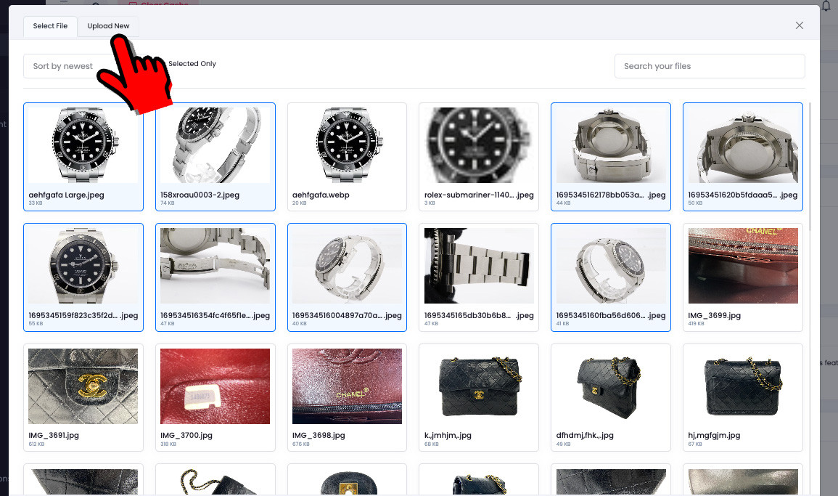This screenshot has width=838, height=496.
Task: Select the 1695345165db30b6b8 bracelet image
Action: [x=479, y=277]
